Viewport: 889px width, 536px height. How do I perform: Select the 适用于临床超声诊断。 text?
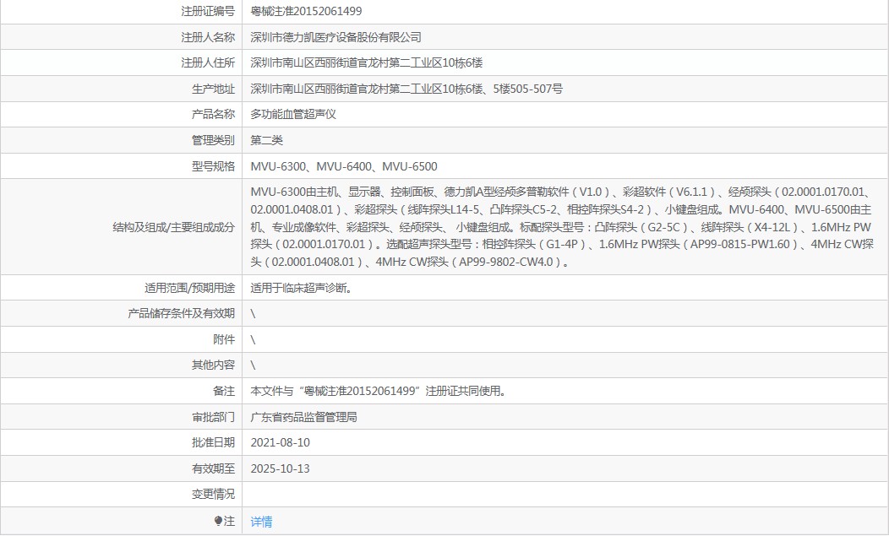coord(301,288)
